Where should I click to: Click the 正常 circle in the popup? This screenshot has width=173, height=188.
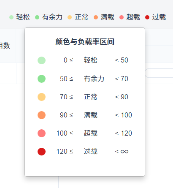pyautogui.click(x=41, y=97)
